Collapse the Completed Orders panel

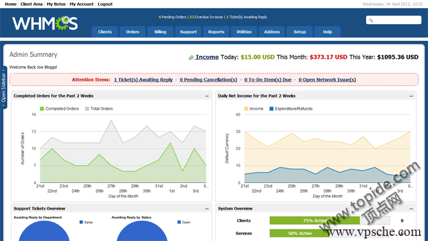(x=207, y=96)
